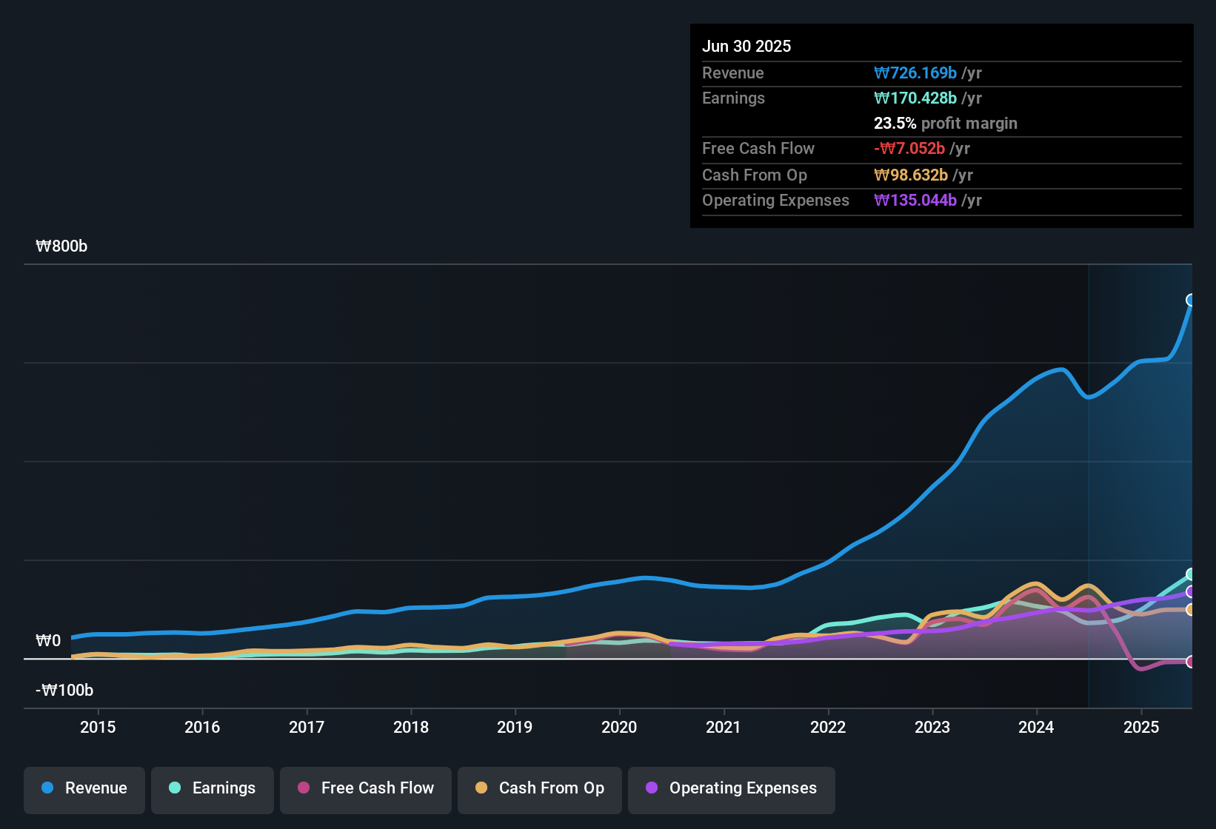The width and height of the screenshot is (1216, 829).
Task: Click the 23.5% profit margin text
Action: click(x=945, y=123)
